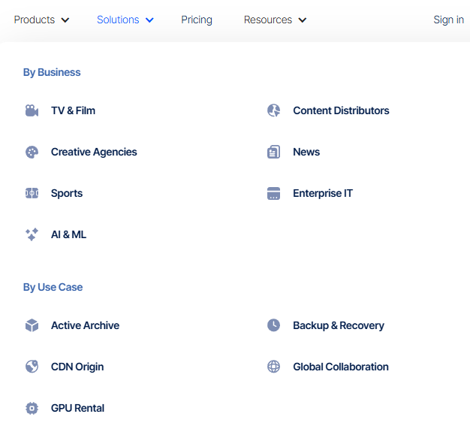Click the By Use Case section heading

pyautogui.click(x=53, y=287)
